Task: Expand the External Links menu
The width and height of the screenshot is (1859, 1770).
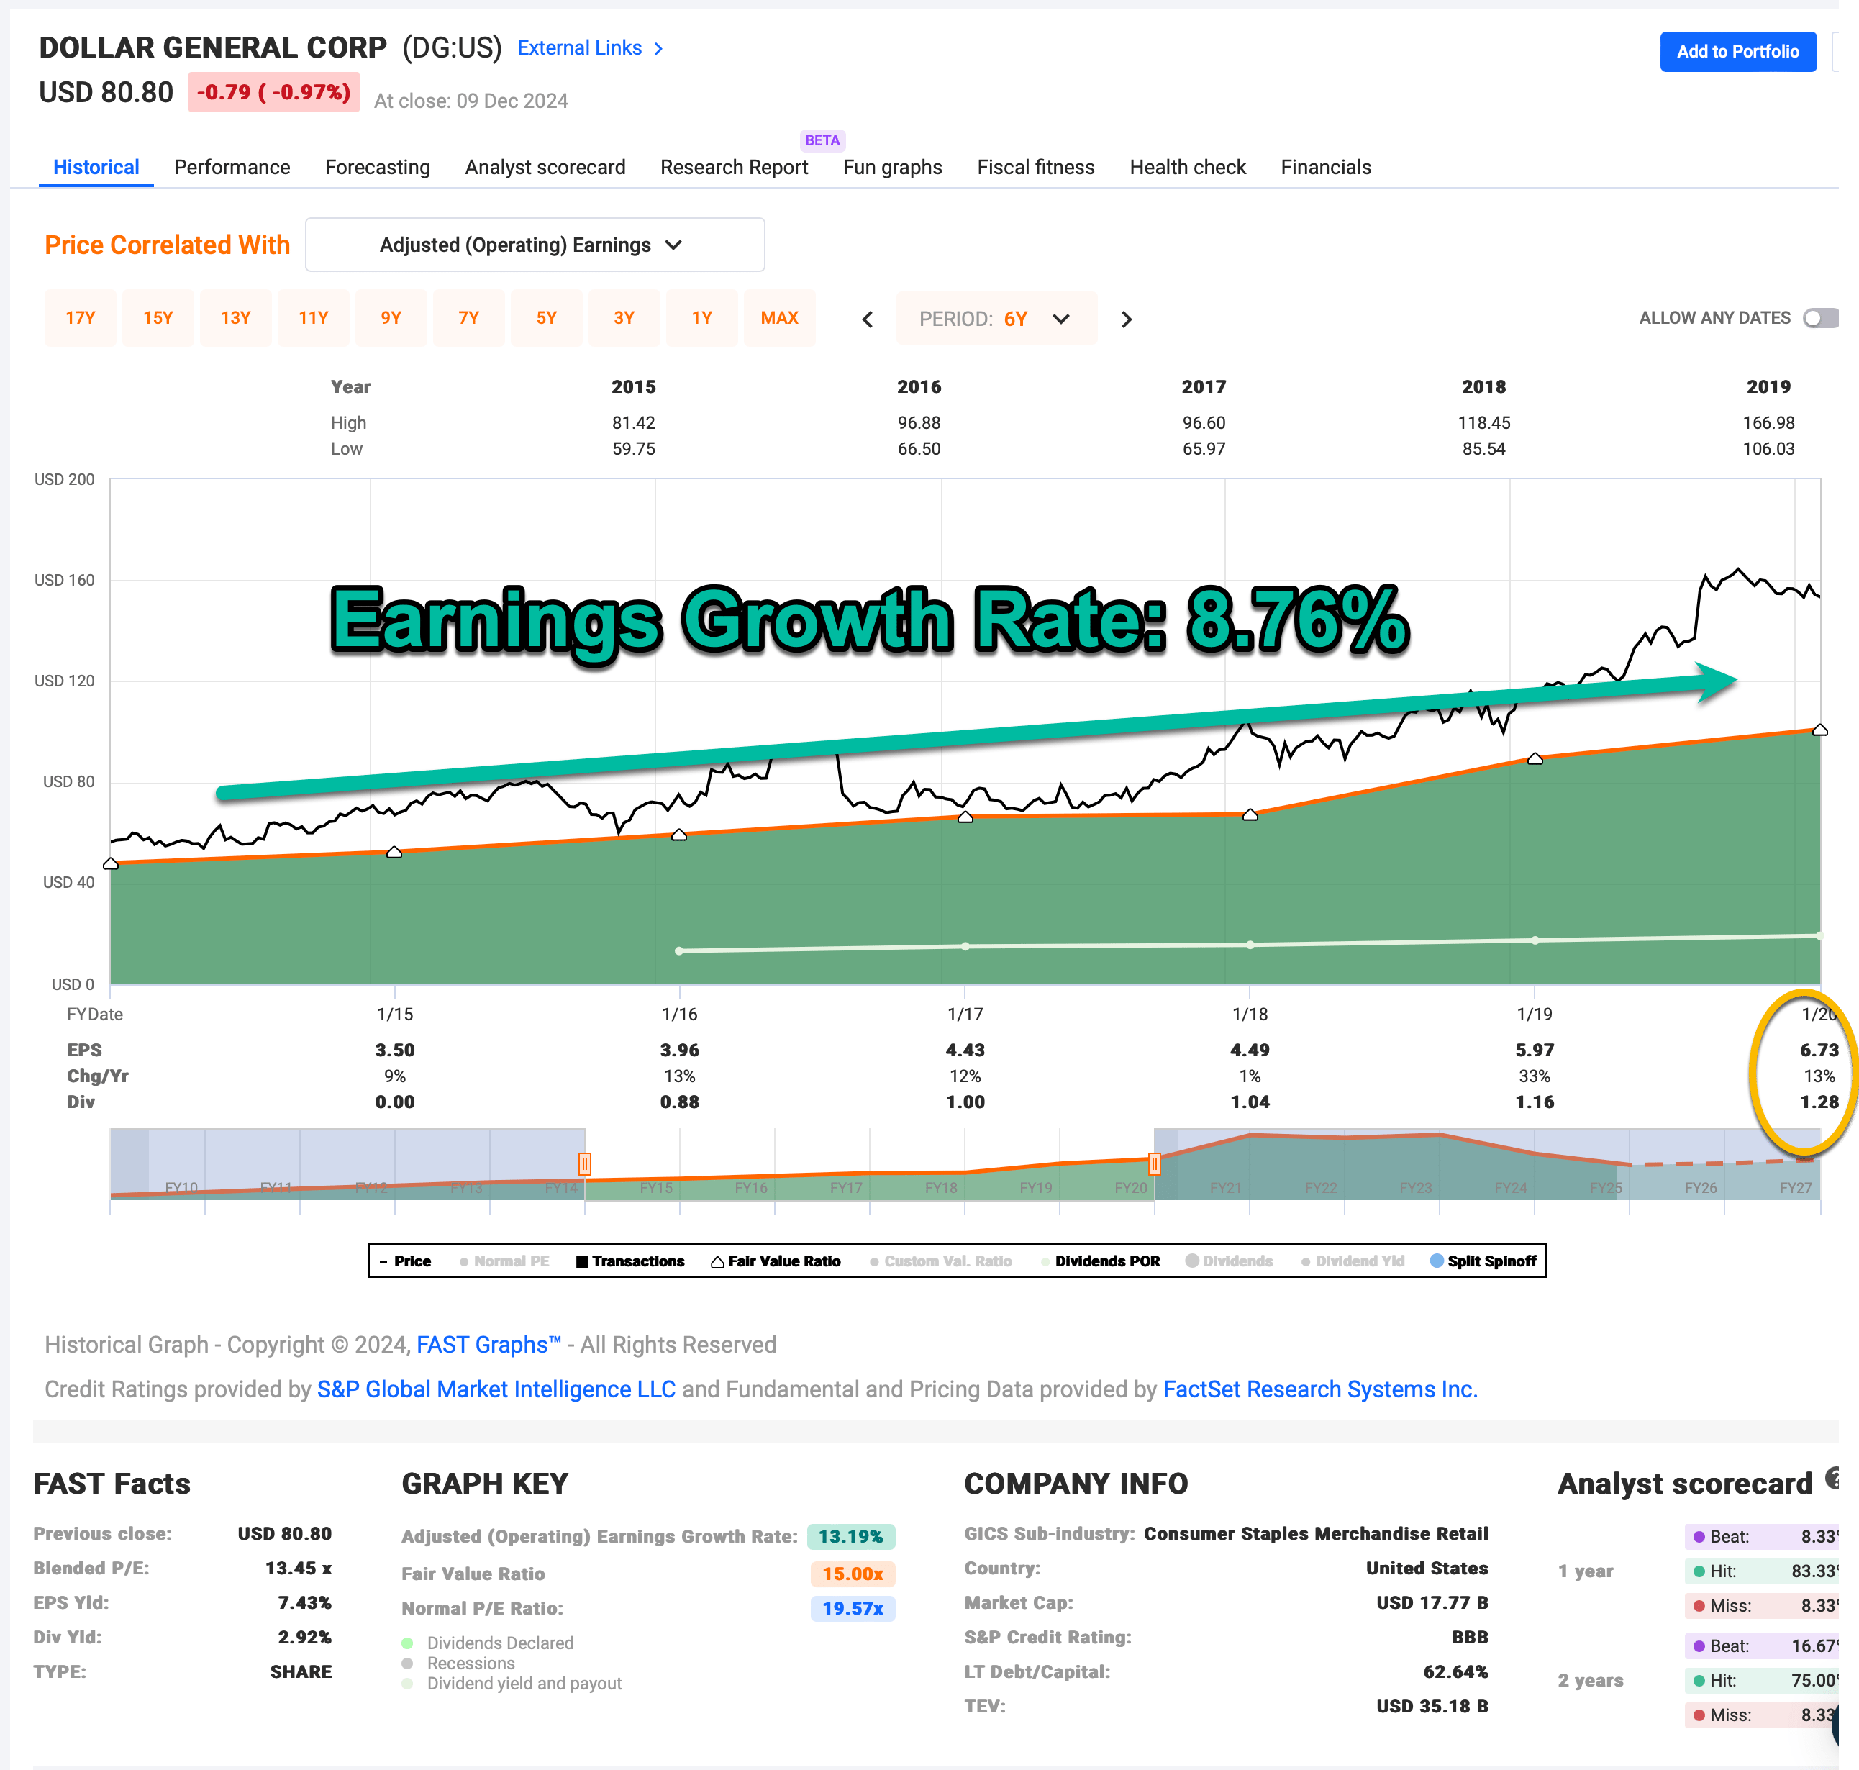Action: [x=579, y=48]
